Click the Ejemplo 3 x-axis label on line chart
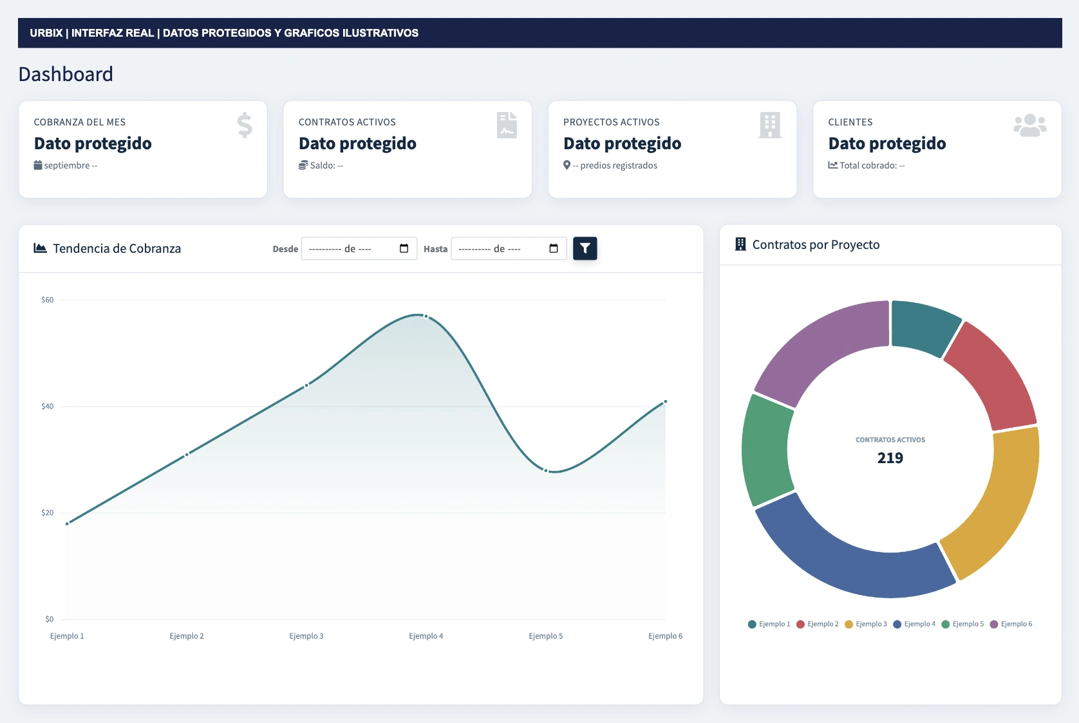This screenshot has width=1079, height=723. point(306,636)
